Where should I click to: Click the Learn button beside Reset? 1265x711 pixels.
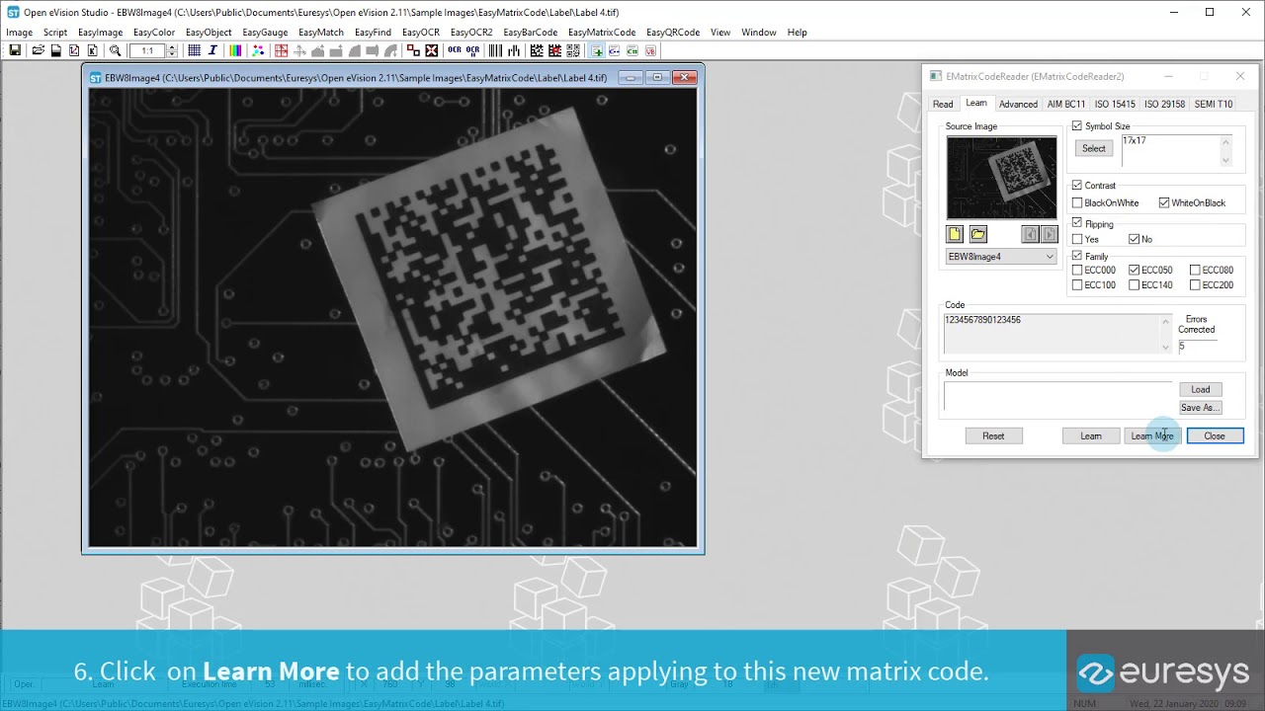click(1091, 435)
